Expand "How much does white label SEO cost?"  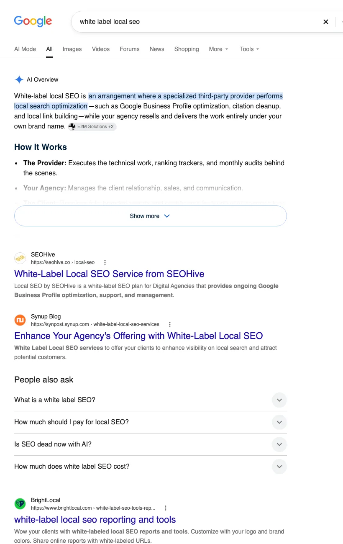click(x=151, y=467)
